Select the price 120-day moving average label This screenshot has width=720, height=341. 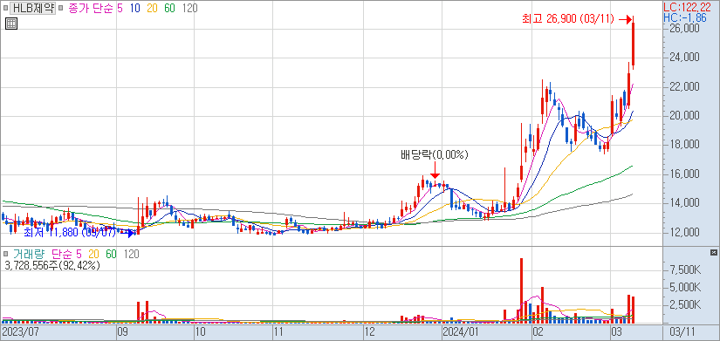coord(189,8)
